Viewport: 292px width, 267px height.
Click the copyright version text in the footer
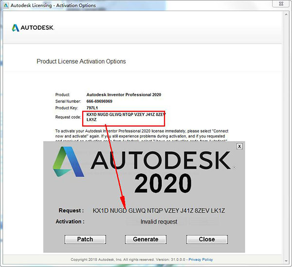point(128,260)
